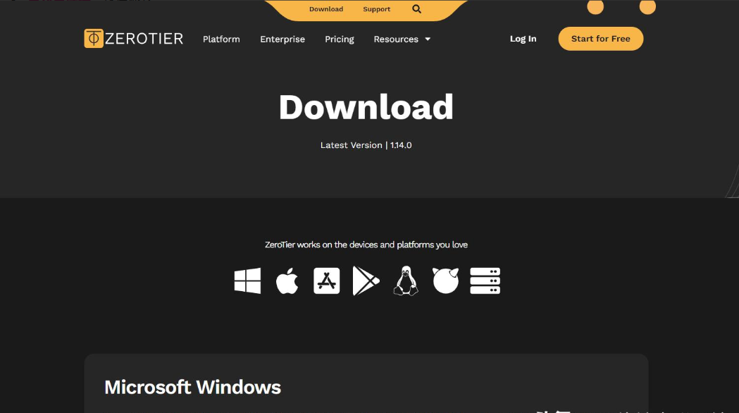Visit the Support link in top bar
739x413 pixels.
(x=376, y=9)
